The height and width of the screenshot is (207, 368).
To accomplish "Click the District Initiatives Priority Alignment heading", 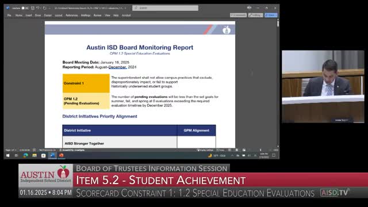I will pos(99,116).
